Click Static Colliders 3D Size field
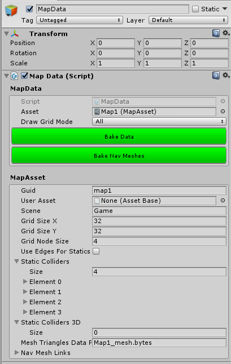Screen dimensions: 231x364 tap(159, 332)
